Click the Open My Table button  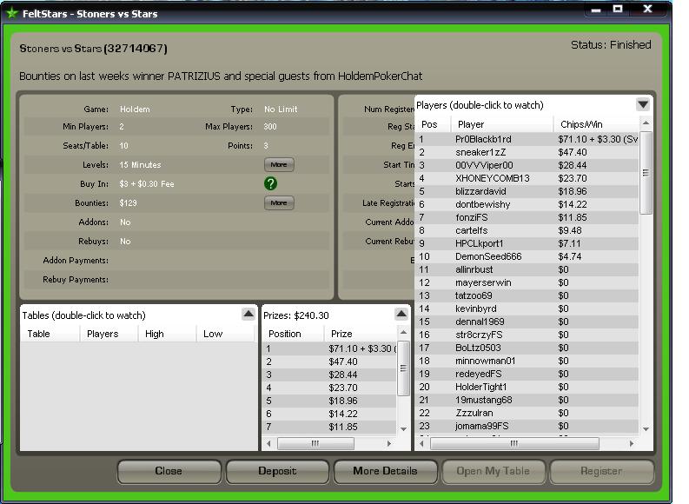tap(493, 471)
